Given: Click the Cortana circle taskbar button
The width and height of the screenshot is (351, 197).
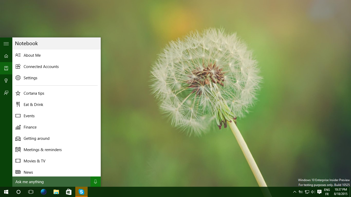Looking at the screenshot, I should (x=19, y=192).
